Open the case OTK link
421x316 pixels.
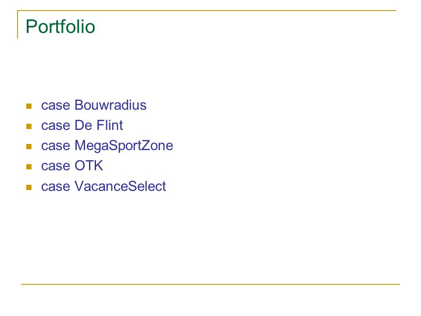pos(72,165)
